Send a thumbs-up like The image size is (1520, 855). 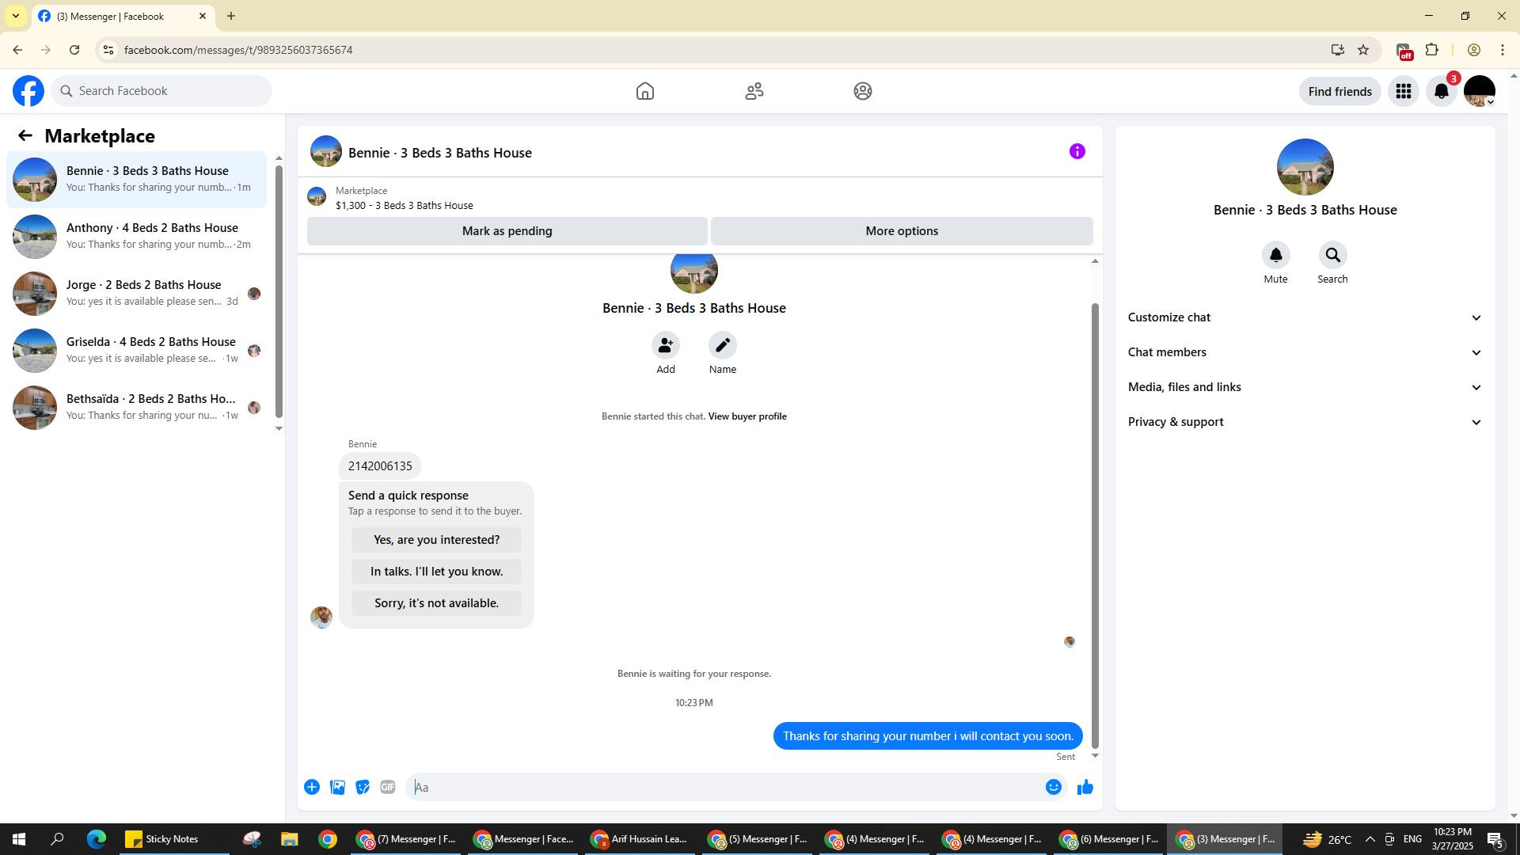[1085, 787]
